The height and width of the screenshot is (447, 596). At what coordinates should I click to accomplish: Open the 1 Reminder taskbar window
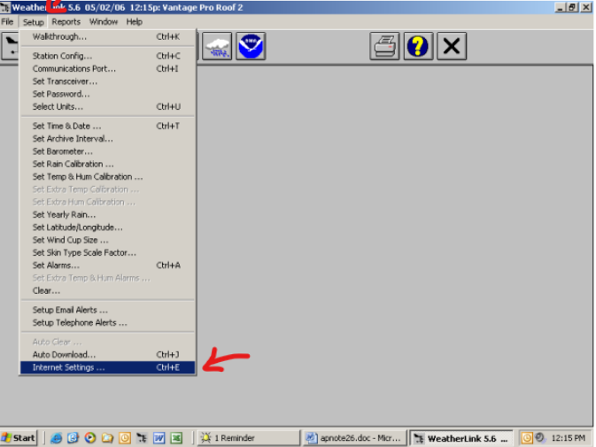tap(246, 438)
